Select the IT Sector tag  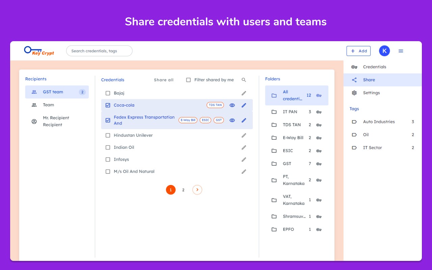(383, 148)
